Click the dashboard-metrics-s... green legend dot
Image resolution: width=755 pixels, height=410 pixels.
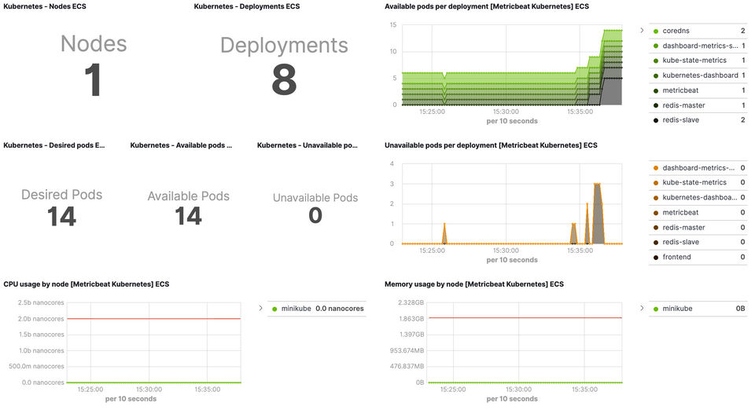pos(655,46)
